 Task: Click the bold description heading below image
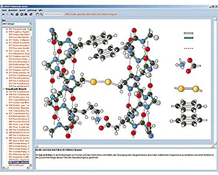click(x=59, y=150)
